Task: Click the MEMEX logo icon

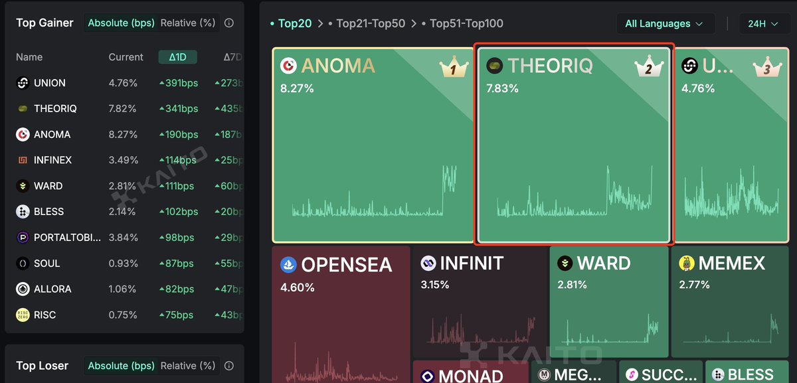Action: coord(686,264)
